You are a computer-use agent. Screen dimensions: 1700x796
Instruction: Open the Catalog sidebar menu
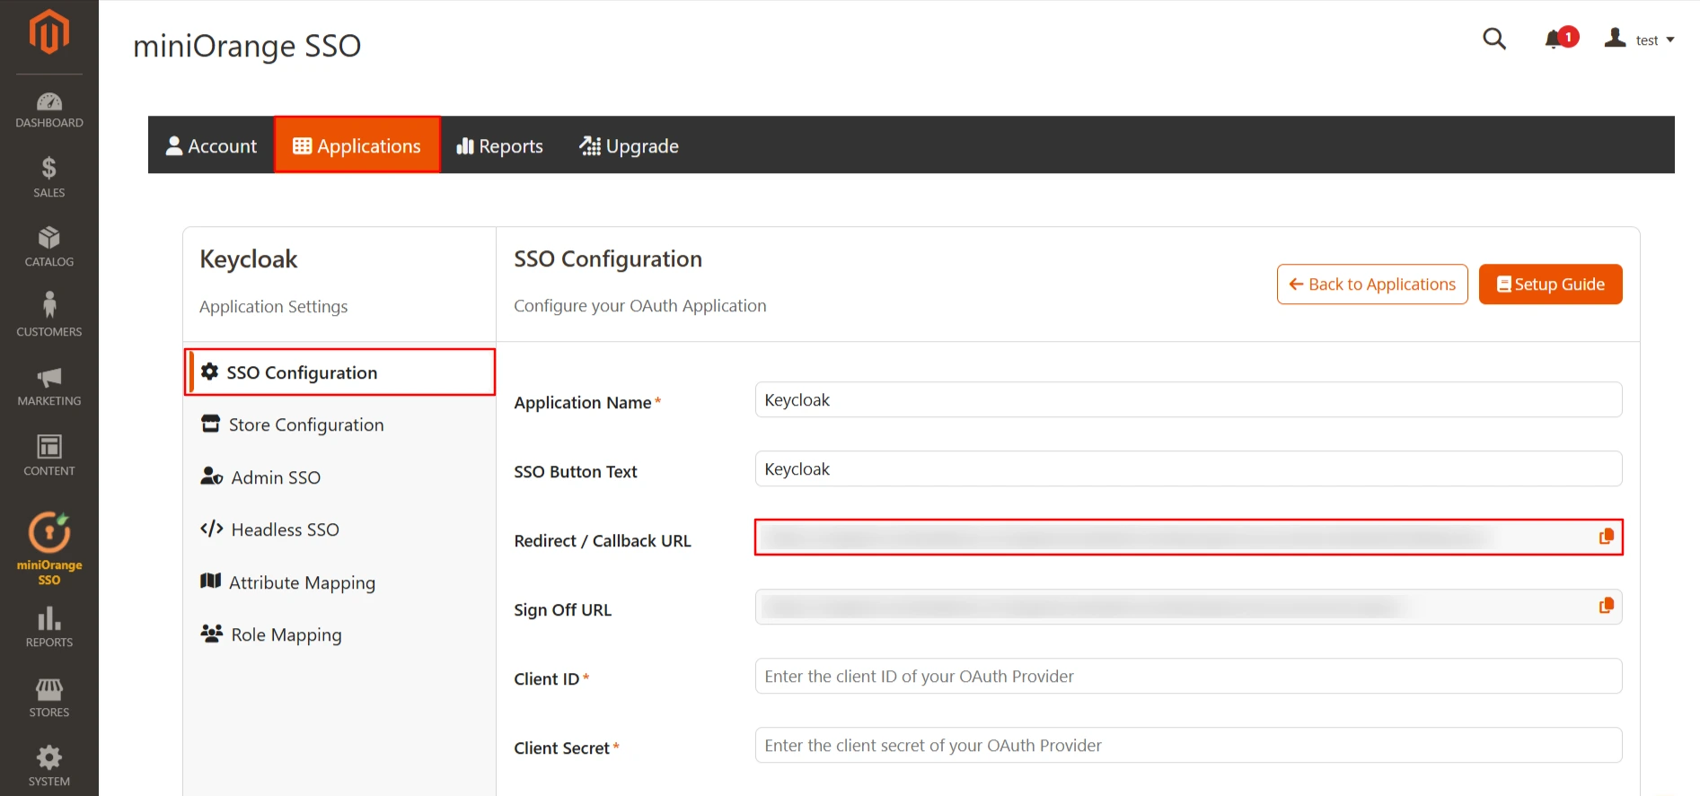pos(49,247)
